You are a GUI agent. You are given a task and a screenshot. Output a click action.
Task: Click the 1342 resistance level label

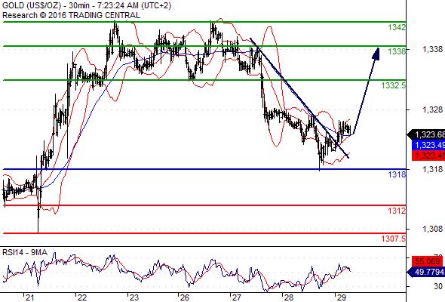tap(397, 28)
